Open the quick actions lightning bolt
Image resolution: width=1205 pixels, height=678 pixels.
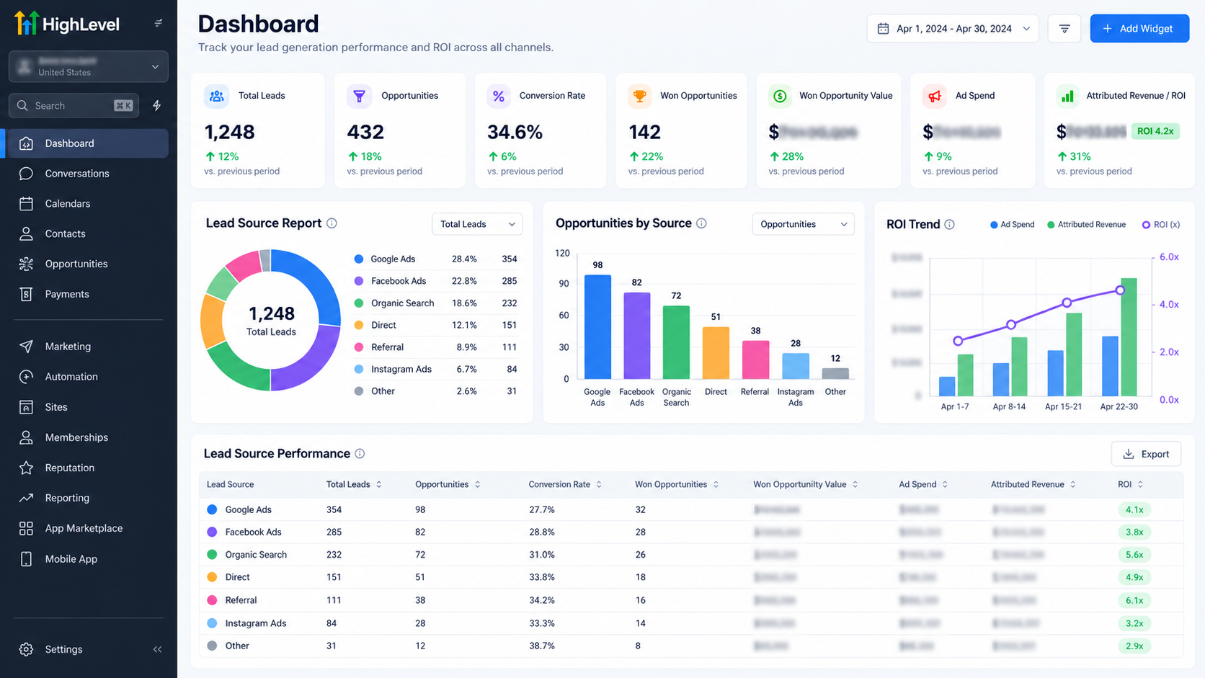[156, 106]
